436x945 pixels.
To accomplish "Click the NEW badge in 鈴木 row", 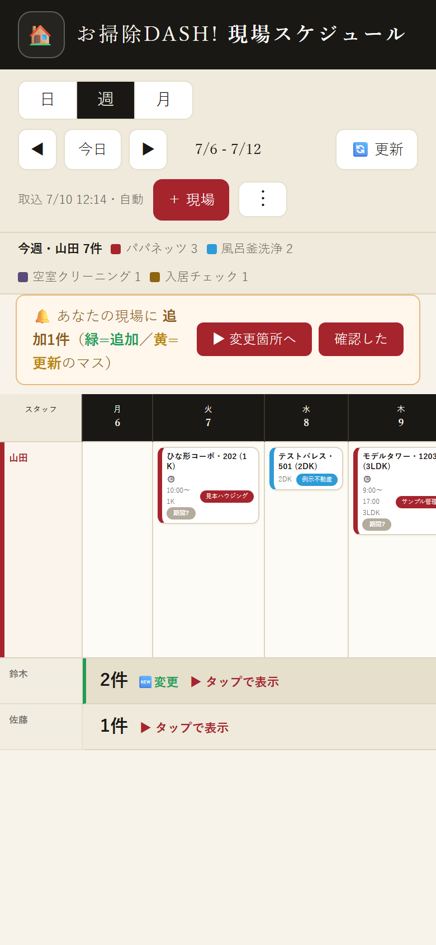I will [145, 682].
